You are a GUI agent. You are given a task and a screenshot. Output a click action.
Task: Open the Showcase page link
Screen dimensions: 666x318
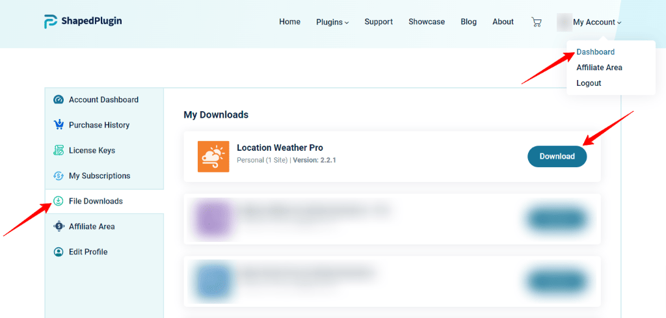(x=427, y=22)
